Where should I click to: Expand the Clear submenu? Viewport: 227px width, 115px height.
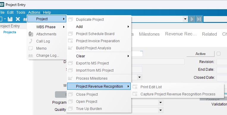coord(99,56)
